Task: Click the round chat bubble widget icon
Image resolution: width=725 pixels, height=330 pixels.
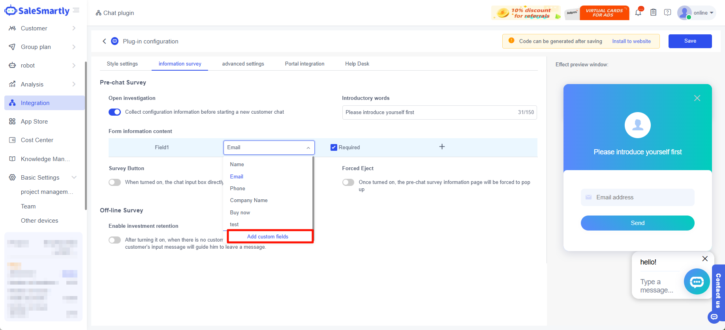Action: [x=697, y=281]
